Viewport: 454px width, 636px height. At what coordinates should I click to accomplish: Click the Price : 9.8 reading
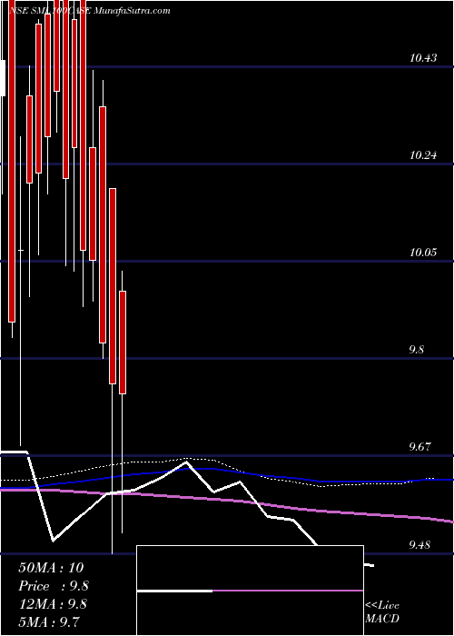(54, 586)
